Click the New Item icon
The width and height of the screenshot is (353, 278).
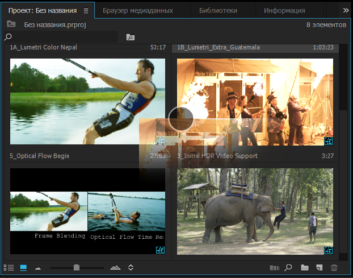[x=319, y=268]
